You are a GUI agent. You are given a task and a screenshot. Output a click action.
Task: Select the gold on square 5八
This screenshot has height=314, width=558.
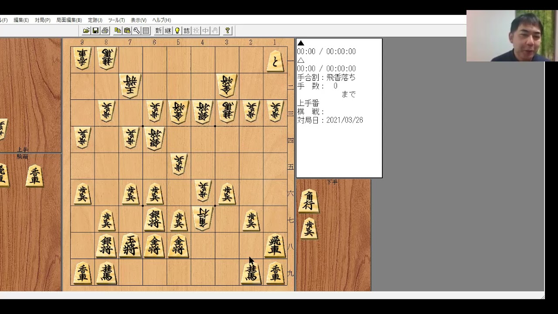pyautogui.click(x=178, y=246)
